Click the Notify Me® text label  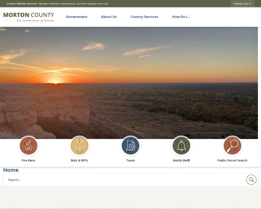(181, 160)
